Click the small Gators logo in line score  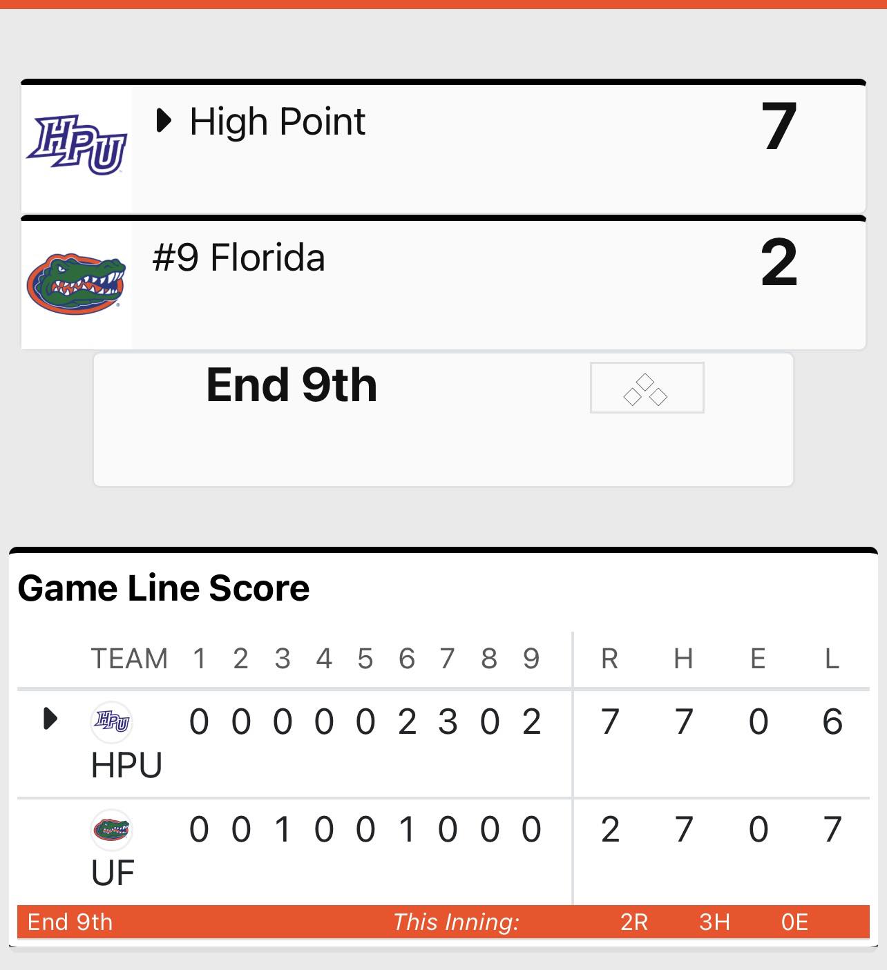(x=111, y=829)
